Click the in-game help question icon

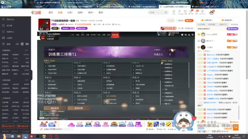tap(182, 35)
